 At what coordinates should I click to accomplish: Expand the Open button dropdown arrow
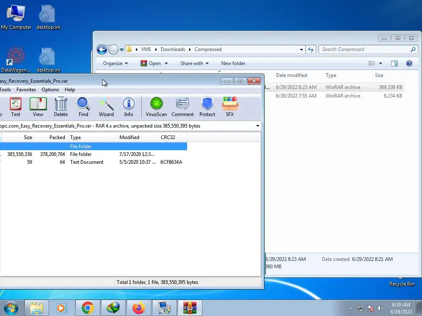click(x=166, y=63)
